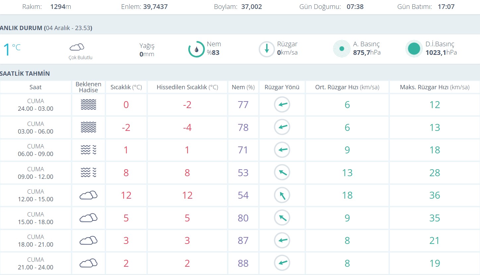Click the D.İ.Basınç solid circle icon
This screenshot has height=275, width=480.
pyautogui.click(x=414, y=49)
